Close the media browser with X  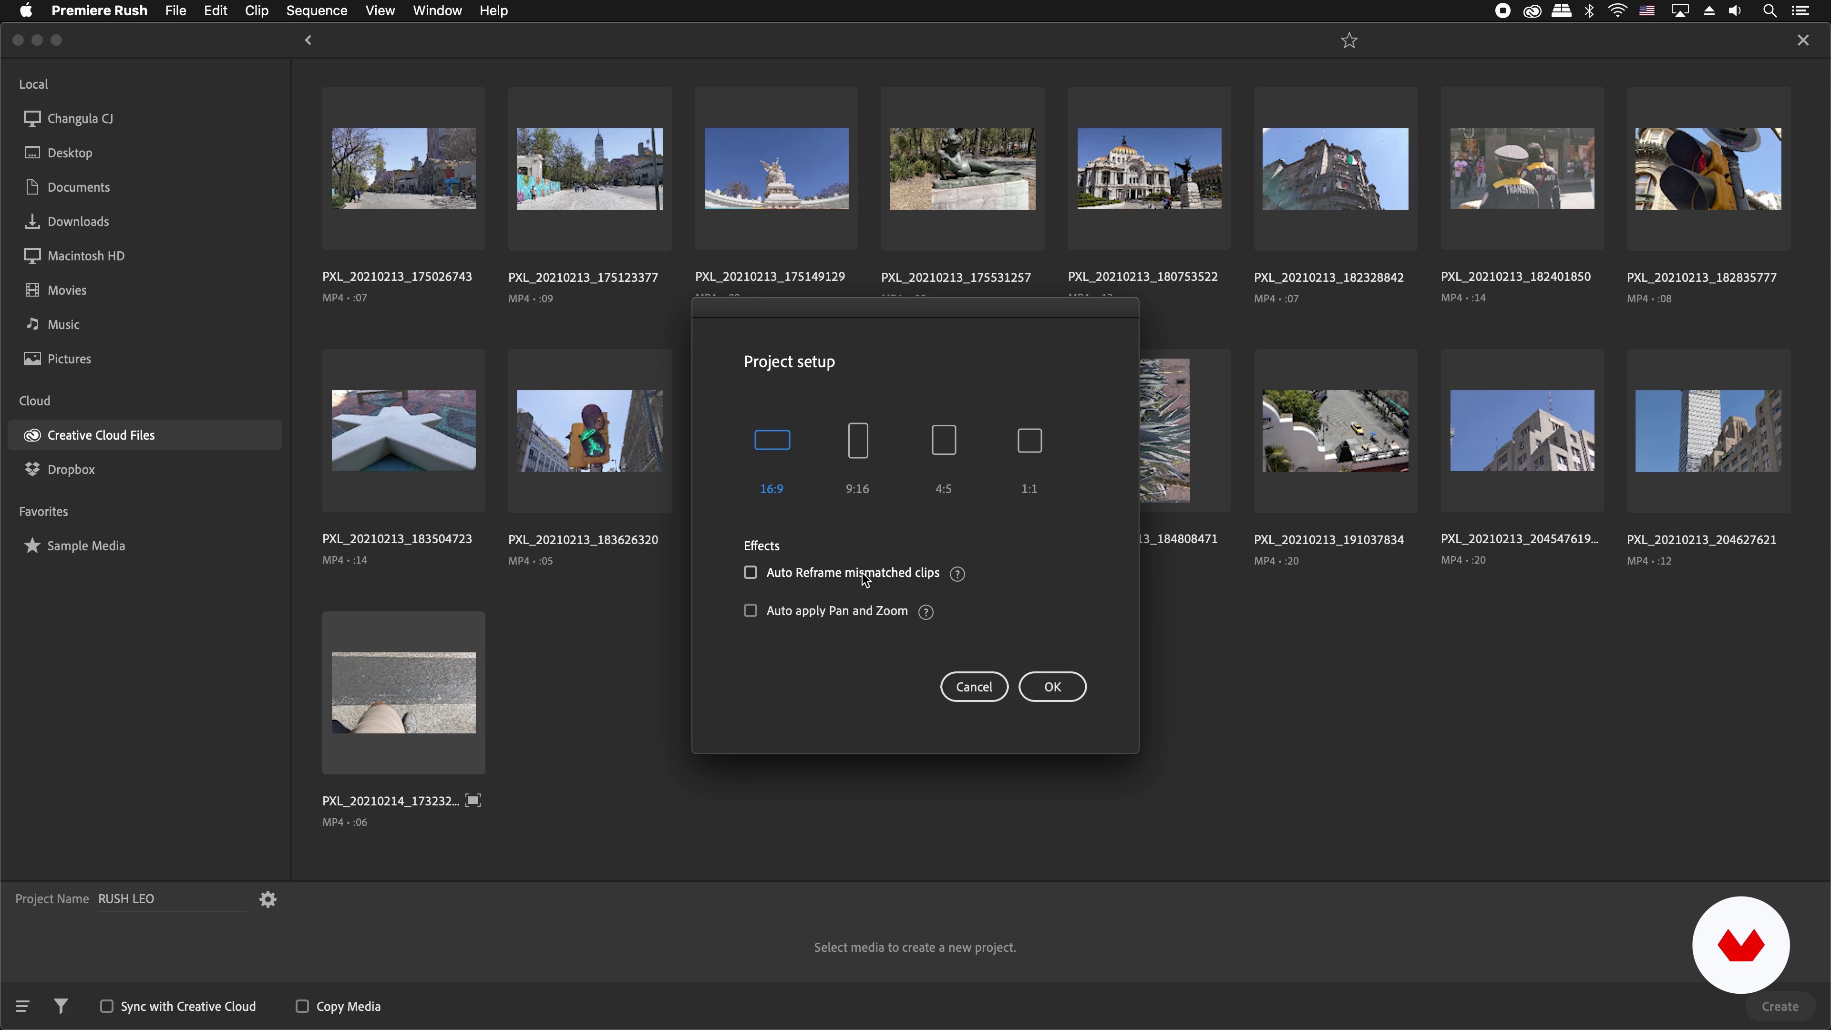(1803, 41)
